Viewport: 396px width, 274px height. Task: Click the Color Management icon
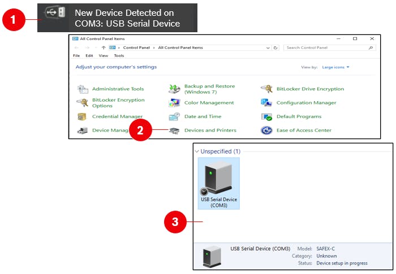[x=175, y=103]
